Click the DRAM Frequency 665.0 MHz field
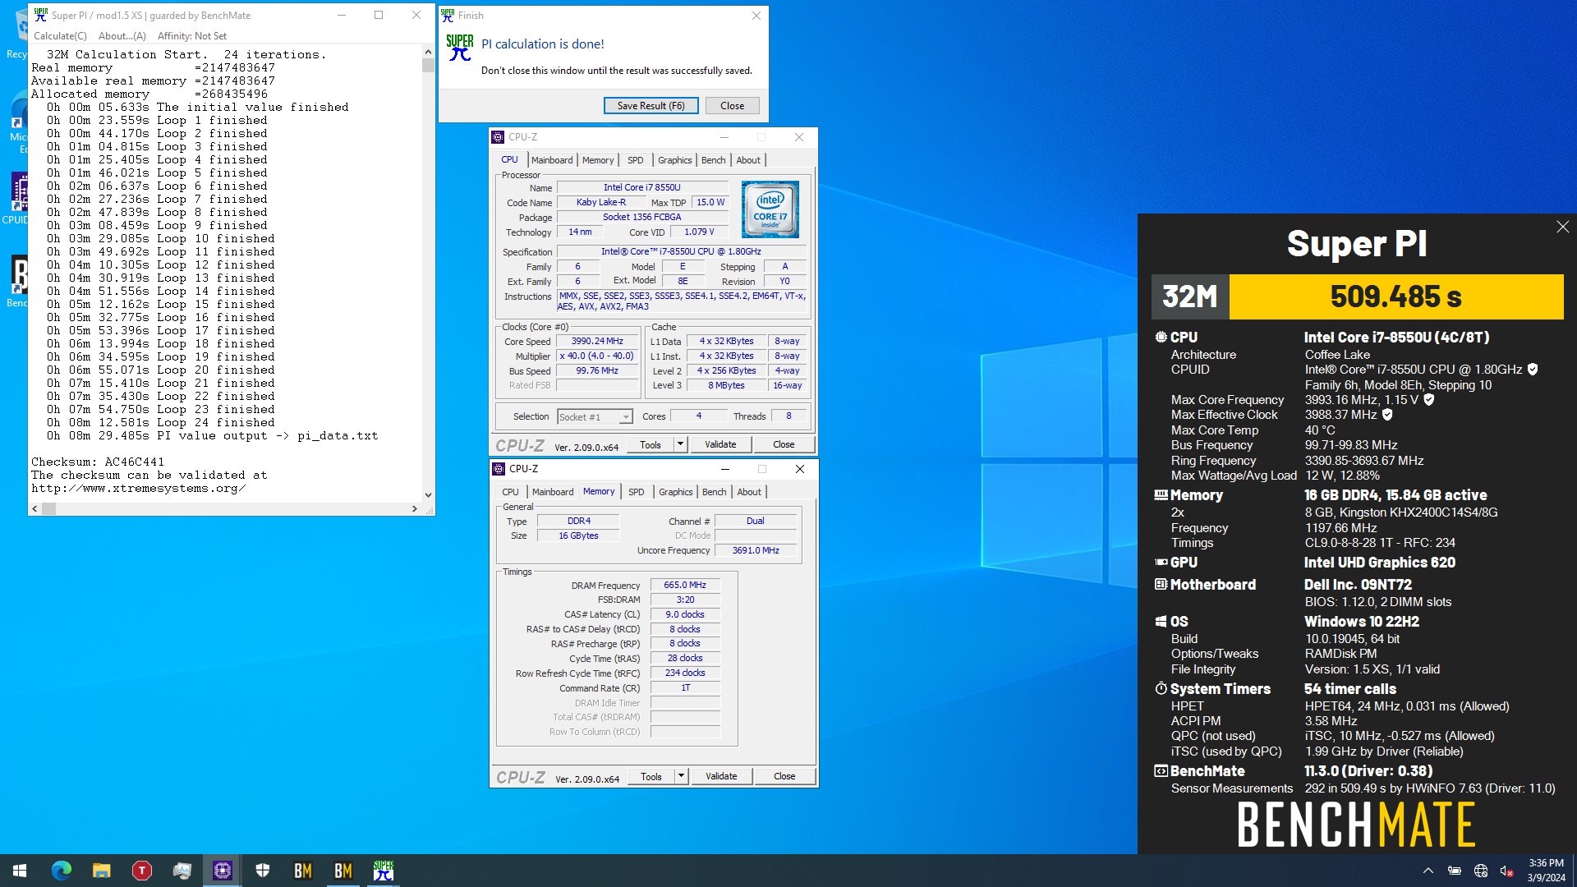Image resolution: width=1577 pixels, height=887 pixels. (x=685, y=585)
